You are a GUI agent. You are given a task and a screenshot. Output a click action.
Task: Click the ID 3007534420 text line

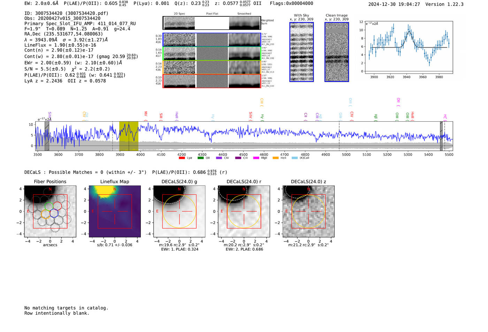pos(66,13)
